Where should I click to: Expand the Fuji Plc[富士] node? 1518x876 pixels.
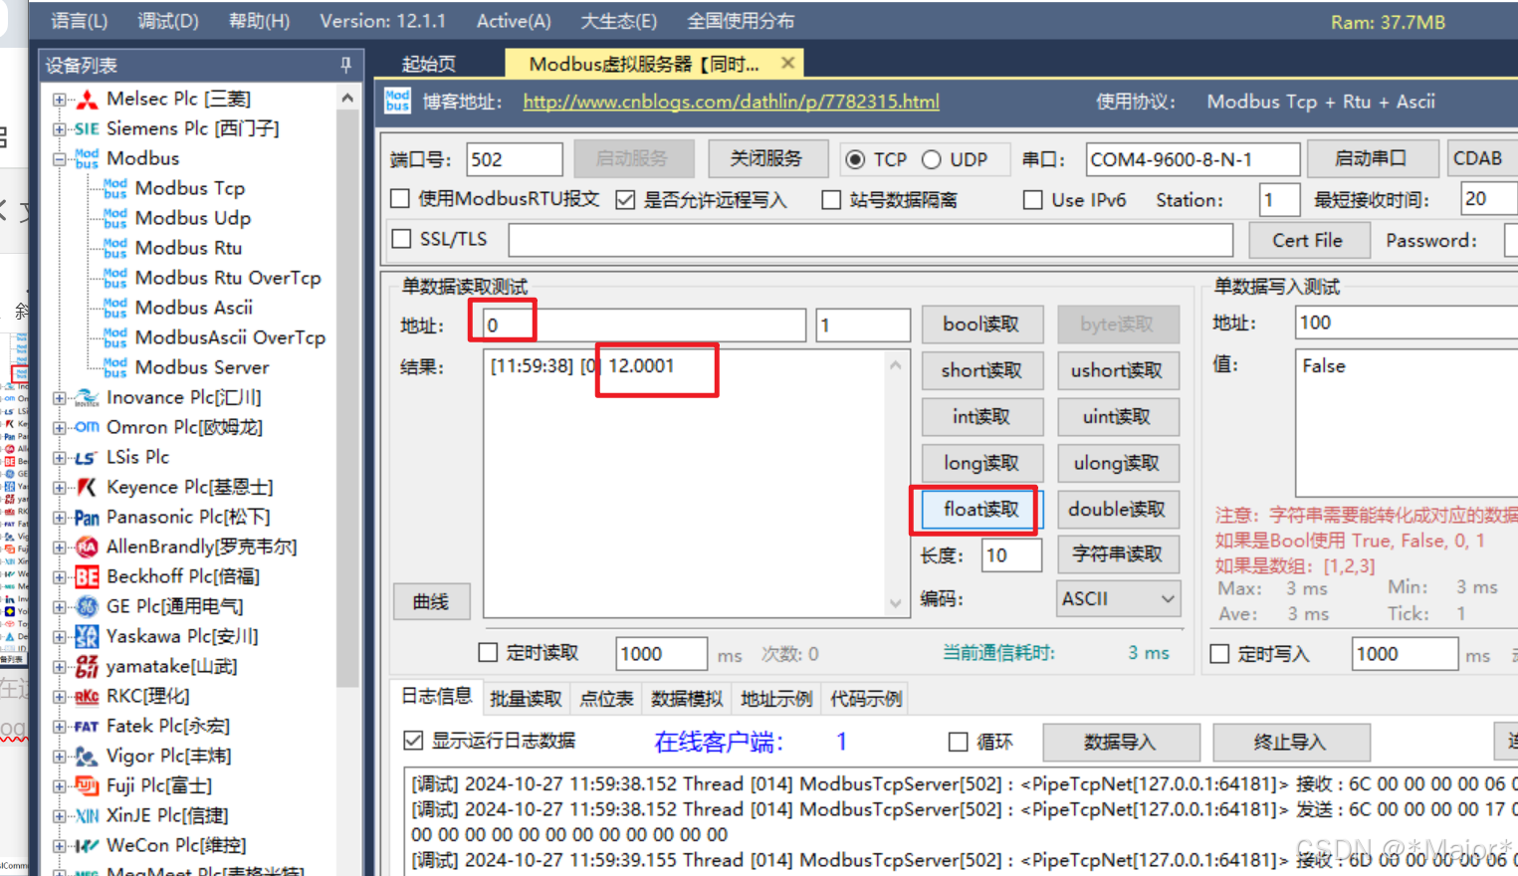coord(59,785)
